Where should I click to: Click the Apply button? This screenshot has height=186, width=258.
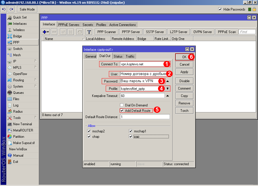(184, 72)
